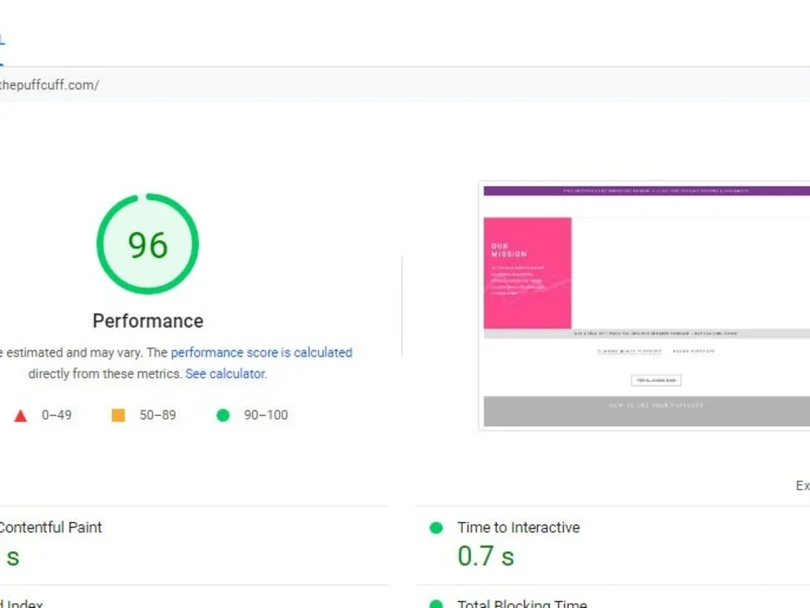This screenshot has width=810, height=608.
Task: Click the green circle 90–100 legend icon
Action: point(224,415)
